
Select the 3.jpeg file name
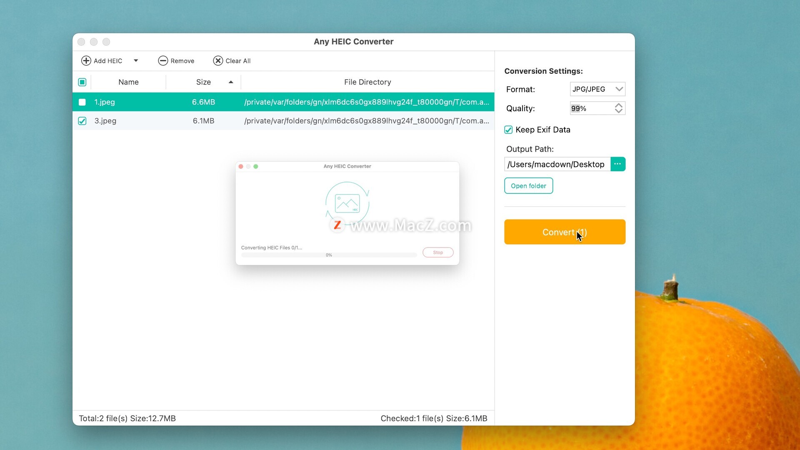coord(105,121)
